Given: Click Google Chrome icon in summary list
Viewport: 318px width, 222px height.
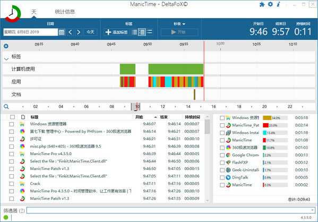Looking at the screenshot, I should (228, 155).
